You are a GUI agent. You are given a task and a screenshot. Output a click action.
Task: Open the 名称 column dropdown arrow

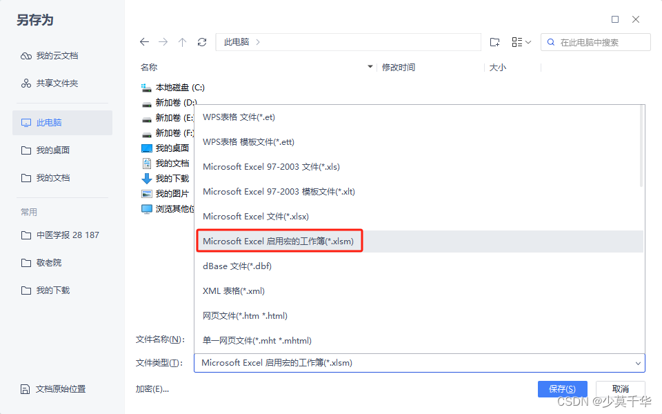tap(370, 67)
